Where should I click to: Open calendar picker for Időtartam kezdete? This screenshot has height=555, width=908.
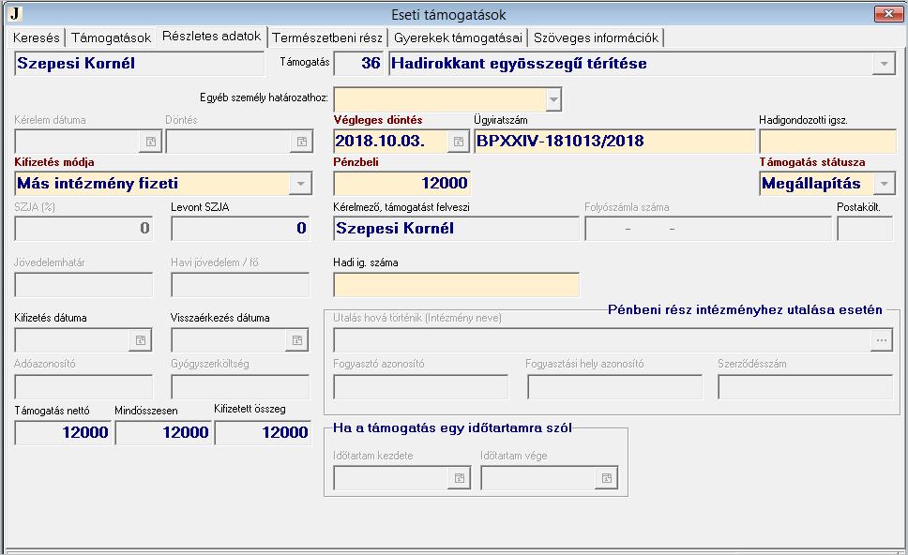click(x=460, y=478)
